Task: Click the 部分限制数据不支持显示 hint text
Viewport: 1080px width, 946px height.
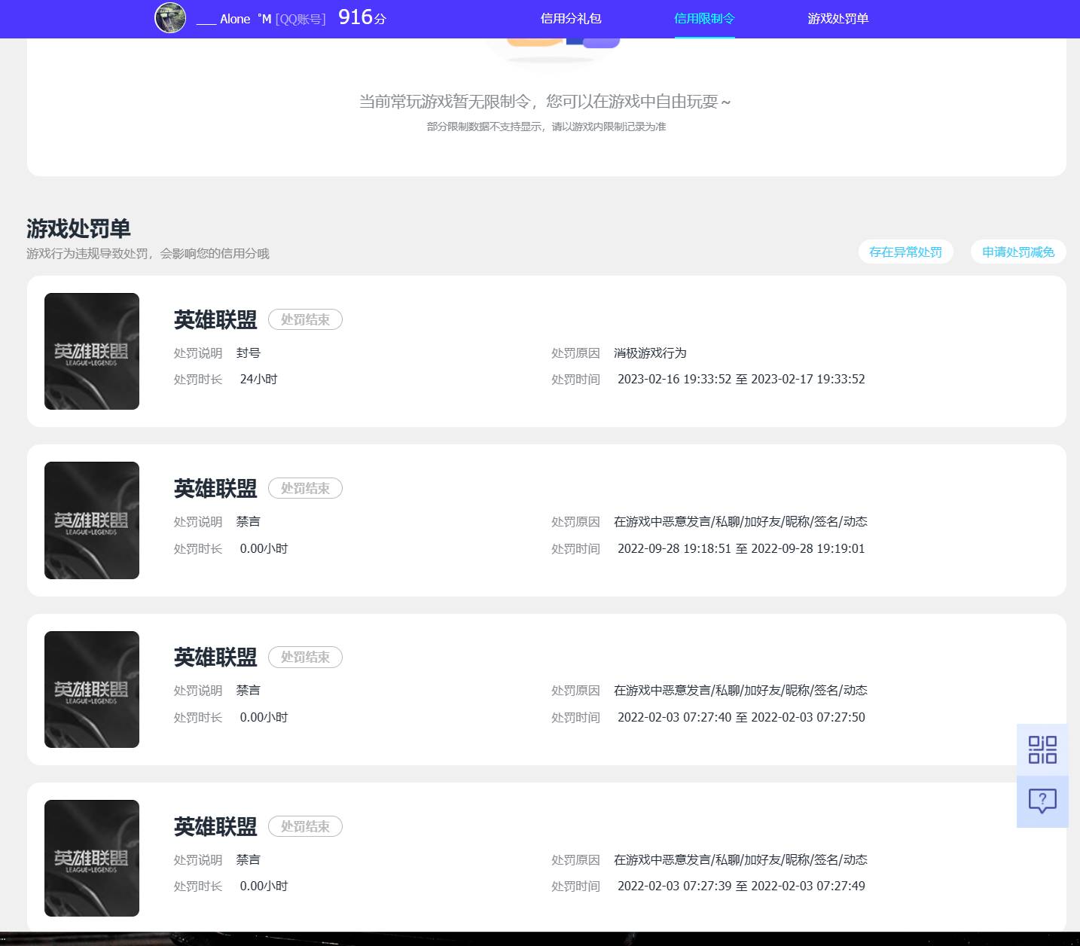Action: pos(546,127)
